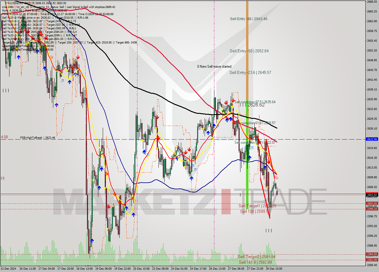The height and width of the screenshot is (272, 379).
Task: Select the '16 Dec 11:00' time label
Action: (28, 269)
